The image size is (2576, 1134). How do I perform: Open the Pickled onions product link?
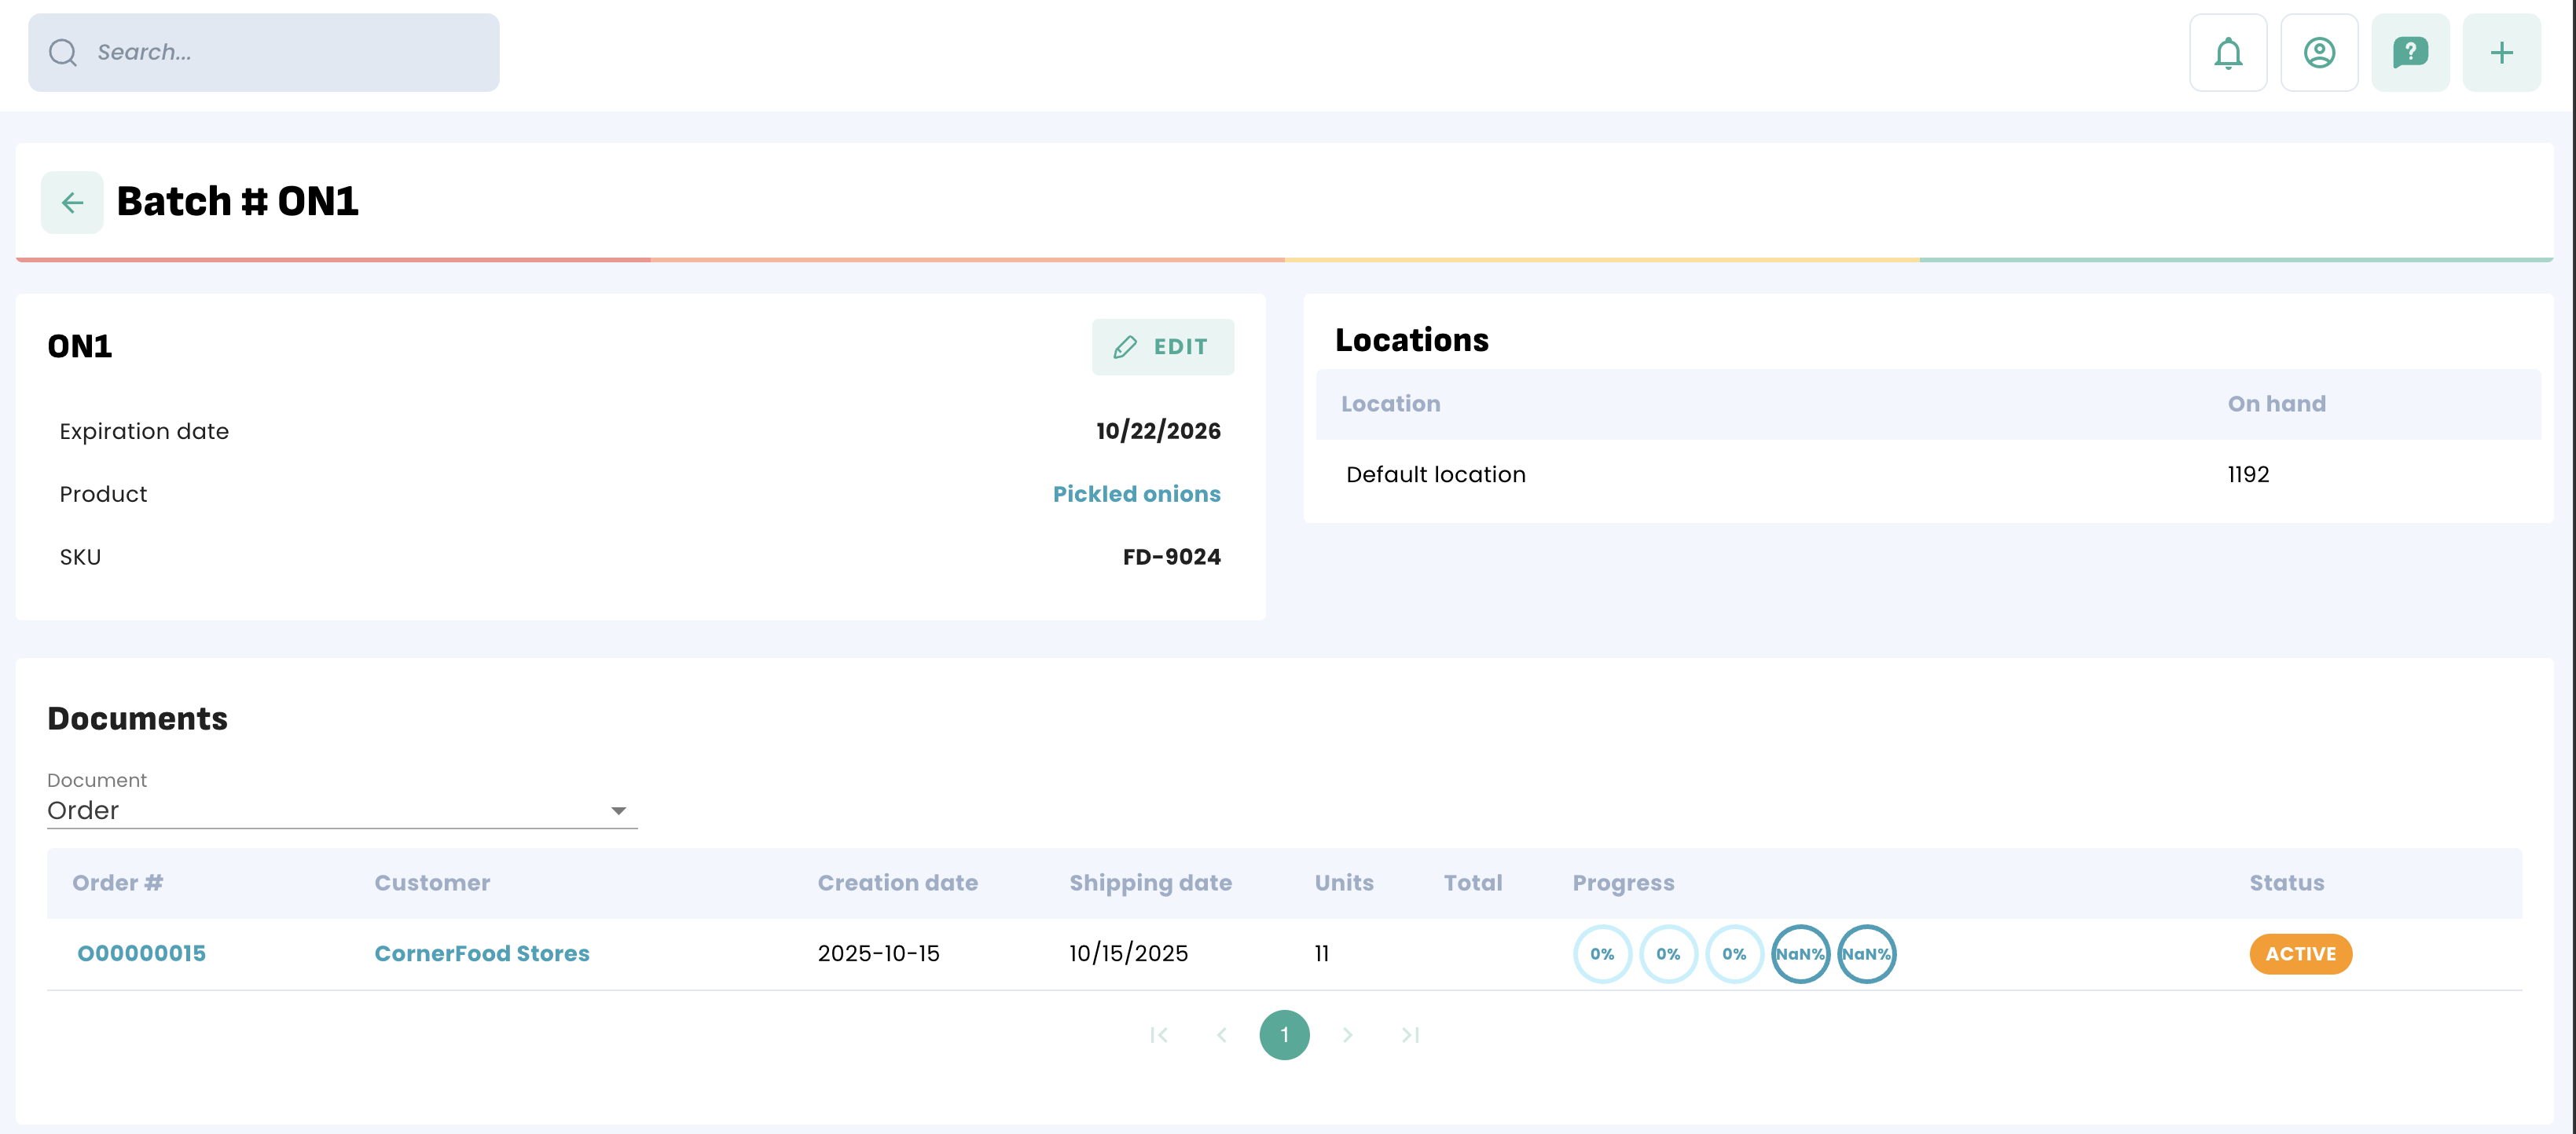coord(1136,493)
